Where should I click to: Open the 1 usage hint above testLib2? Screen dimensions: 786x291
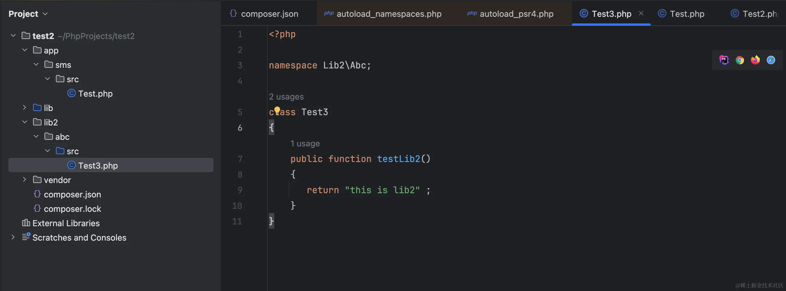(x=305, y=143)
